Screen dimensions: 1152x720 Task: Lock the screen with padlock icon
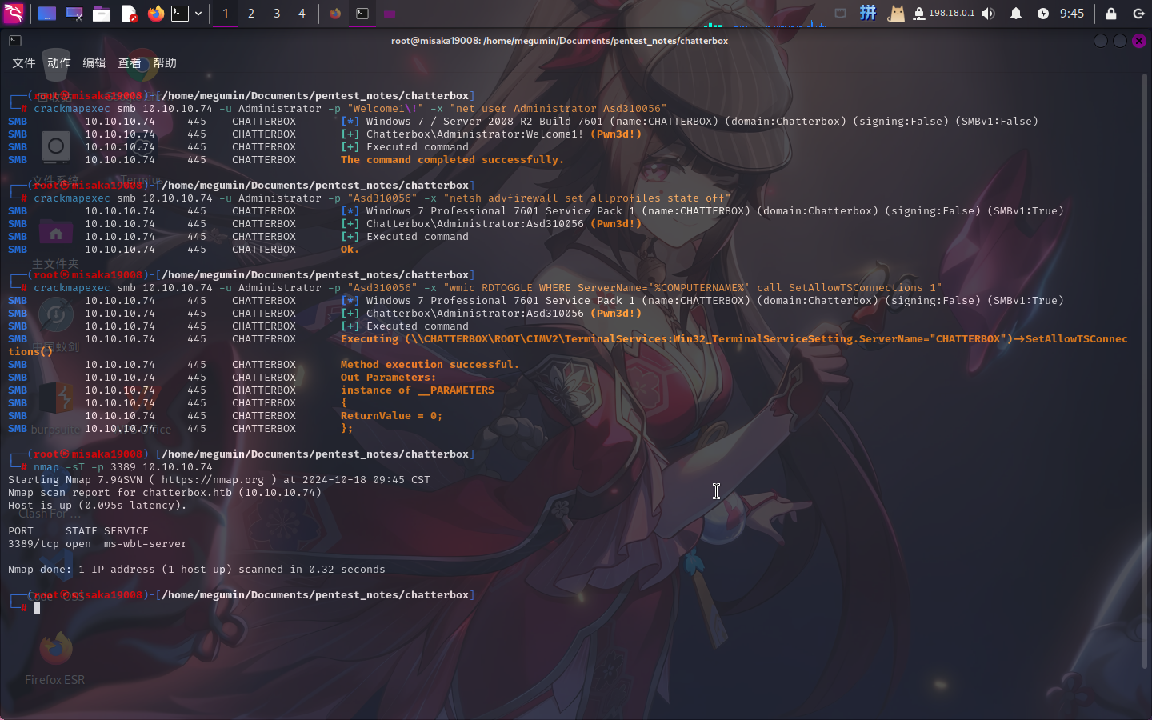pos(1111,14)
